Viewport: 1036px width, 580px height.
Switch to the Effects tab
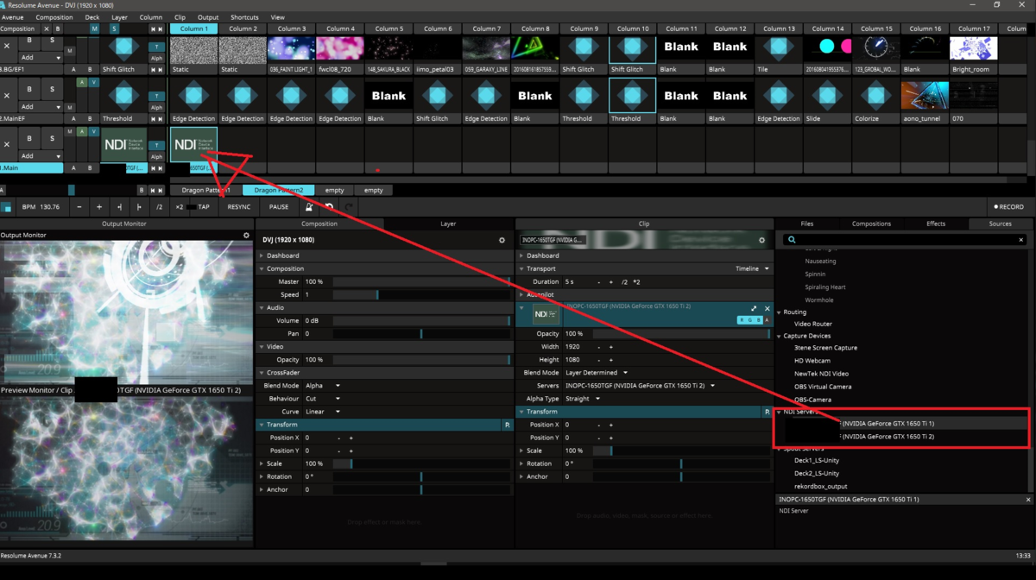[x=936, y=224]
